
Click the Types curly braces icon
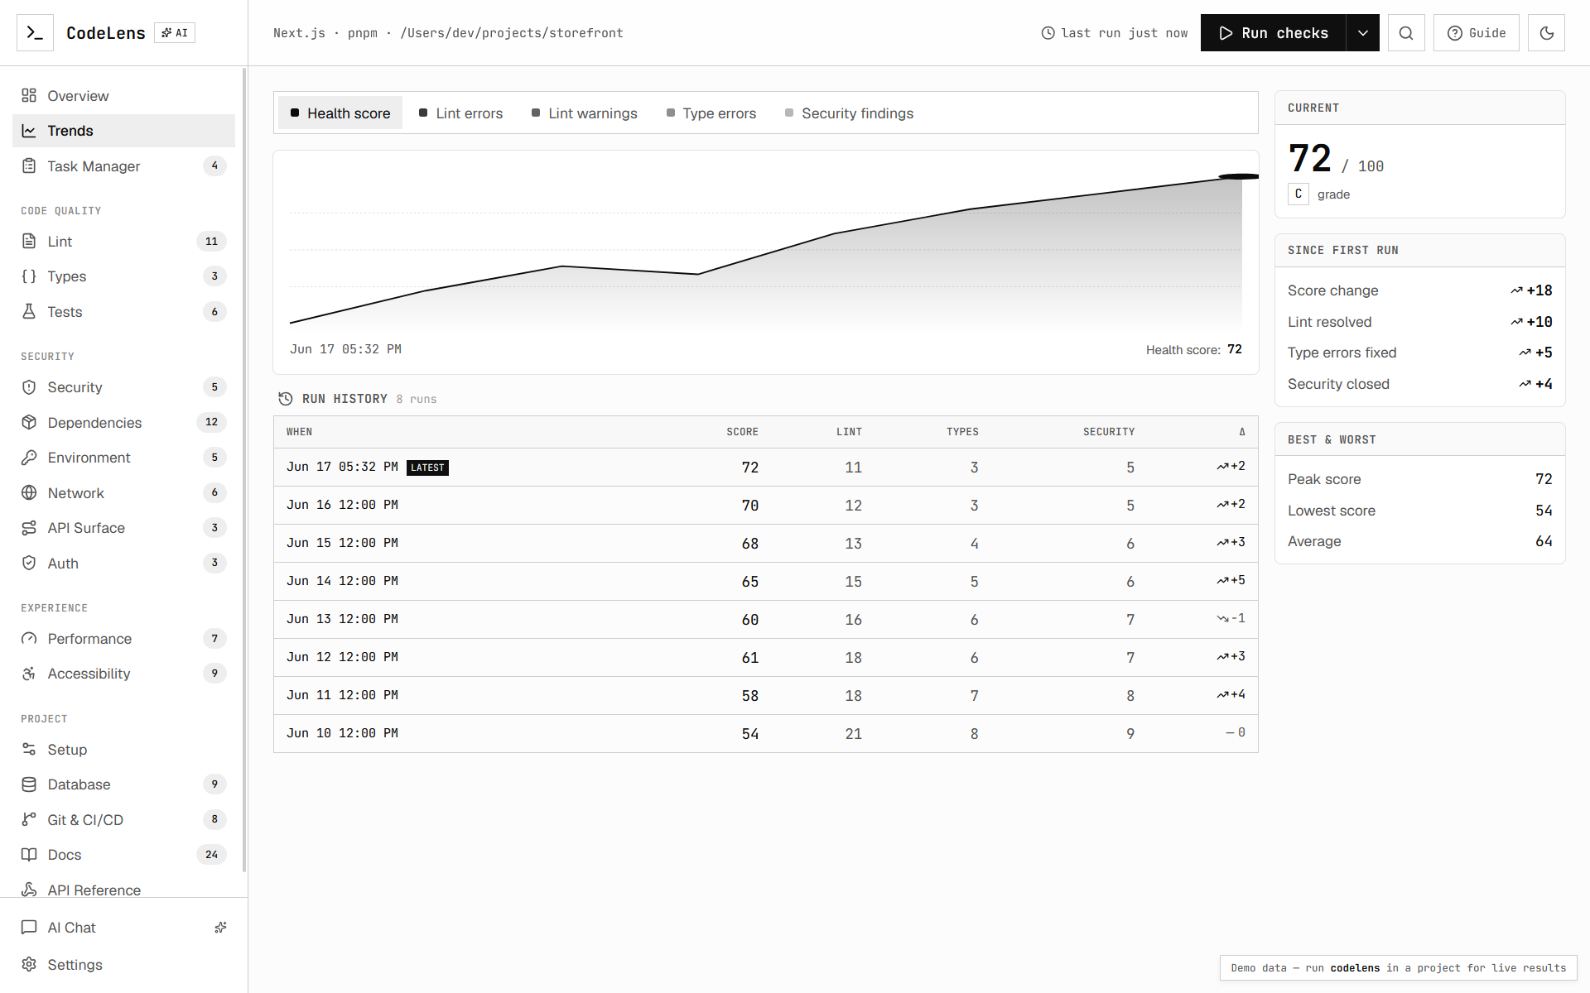tap(29, 276)
